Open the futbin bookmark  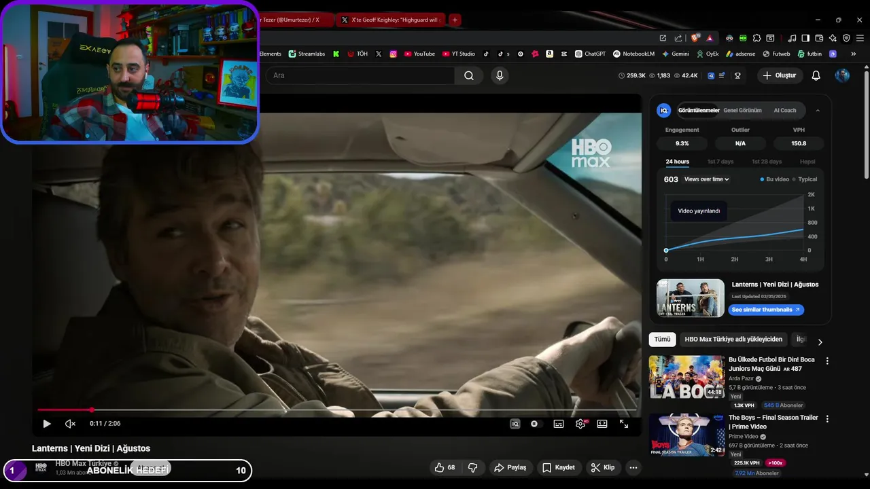click(x=810, y=54)
